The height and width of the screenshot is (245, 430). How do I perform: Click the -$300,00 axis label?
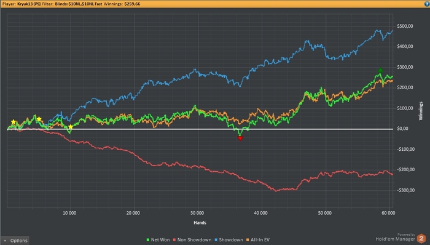(x=405, y=190)
